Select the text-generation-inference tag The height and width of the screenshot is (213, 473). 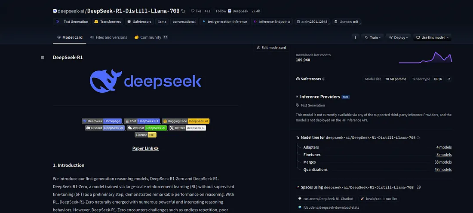[x=225, y=22]
